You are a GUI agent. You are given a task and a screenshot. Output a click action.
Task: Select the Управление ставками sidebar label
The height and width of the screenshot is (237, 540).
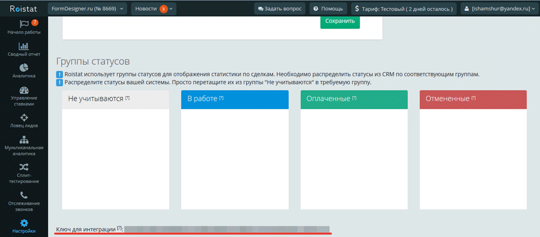(x=24, y=101)
